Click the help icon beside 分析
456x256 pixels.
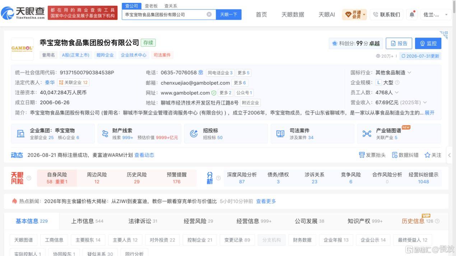click(218, 178)
